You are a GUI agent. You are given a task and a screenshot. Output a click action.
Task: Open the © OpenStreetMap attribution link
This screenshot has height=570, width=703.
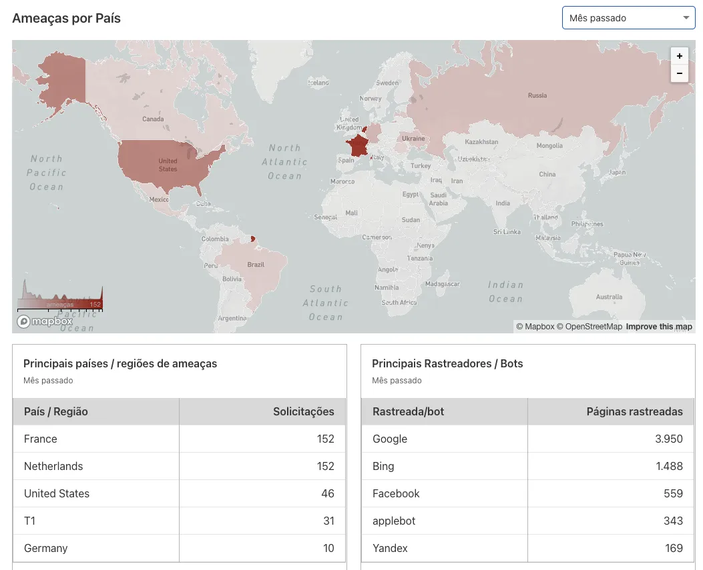pos(590,327)
